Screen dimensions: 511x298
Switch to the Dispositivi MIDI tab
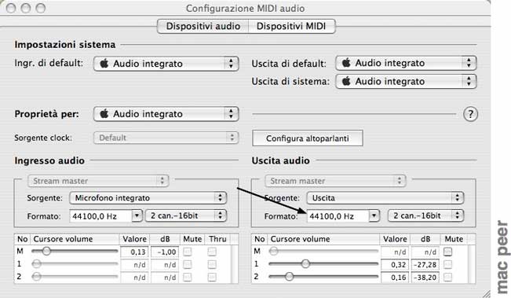[x=292, y=26]
